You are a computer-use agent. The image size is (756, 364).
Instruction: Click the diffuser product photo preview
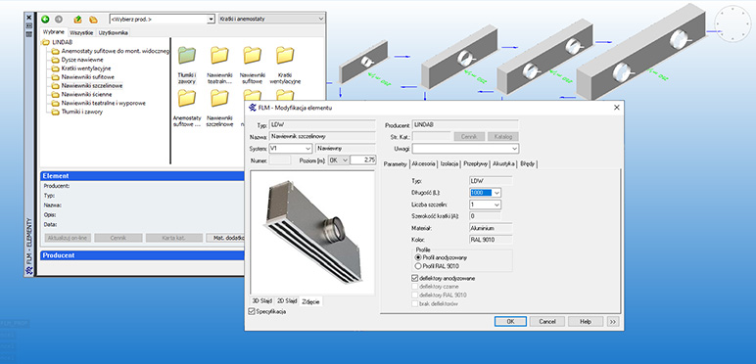(x=312, y=232)
